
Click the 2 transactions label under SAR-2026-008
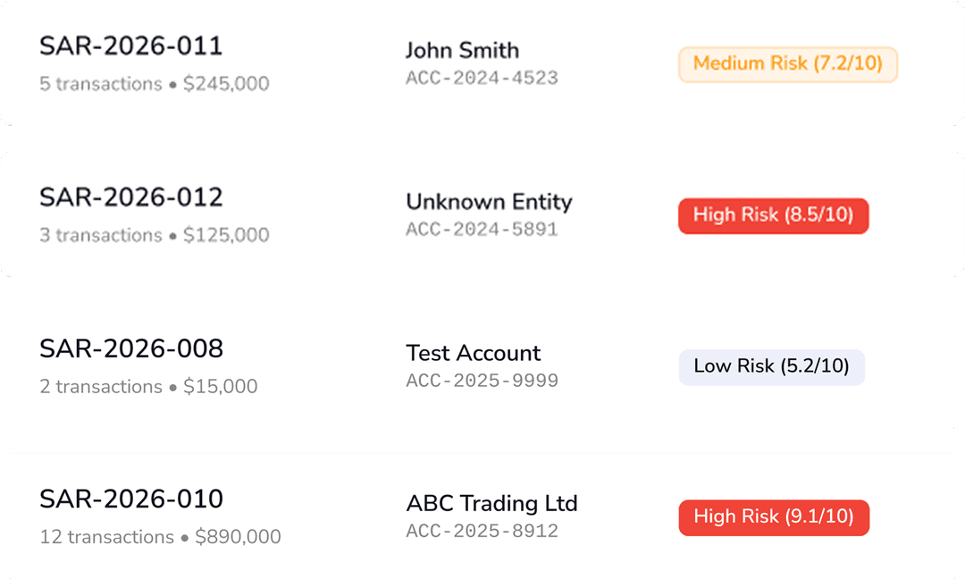point(98,386)
